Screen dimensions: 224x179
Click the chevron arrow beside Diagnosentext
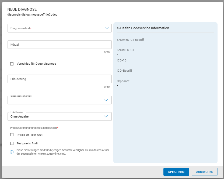(x=107, y=28)
